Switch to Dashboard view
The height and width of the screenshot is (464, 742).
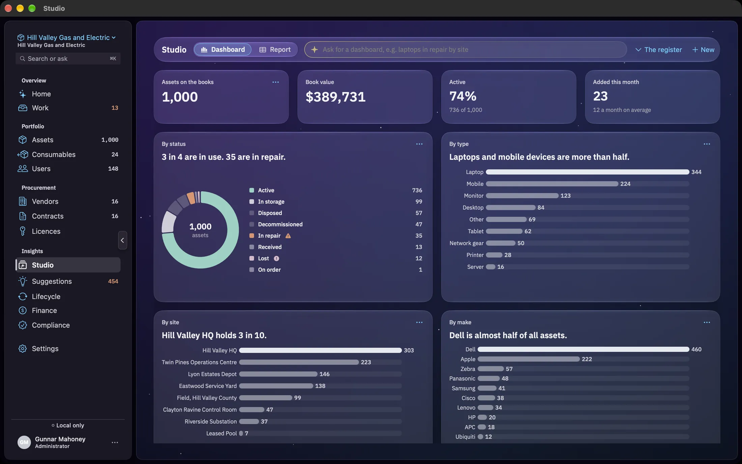[223, 50]
